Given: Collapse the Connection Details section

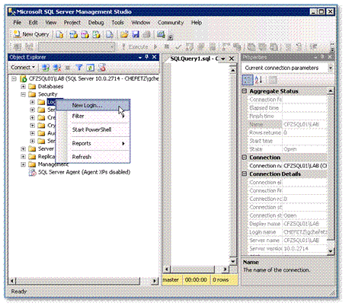Looking at the screenshot, I should 245,174.
